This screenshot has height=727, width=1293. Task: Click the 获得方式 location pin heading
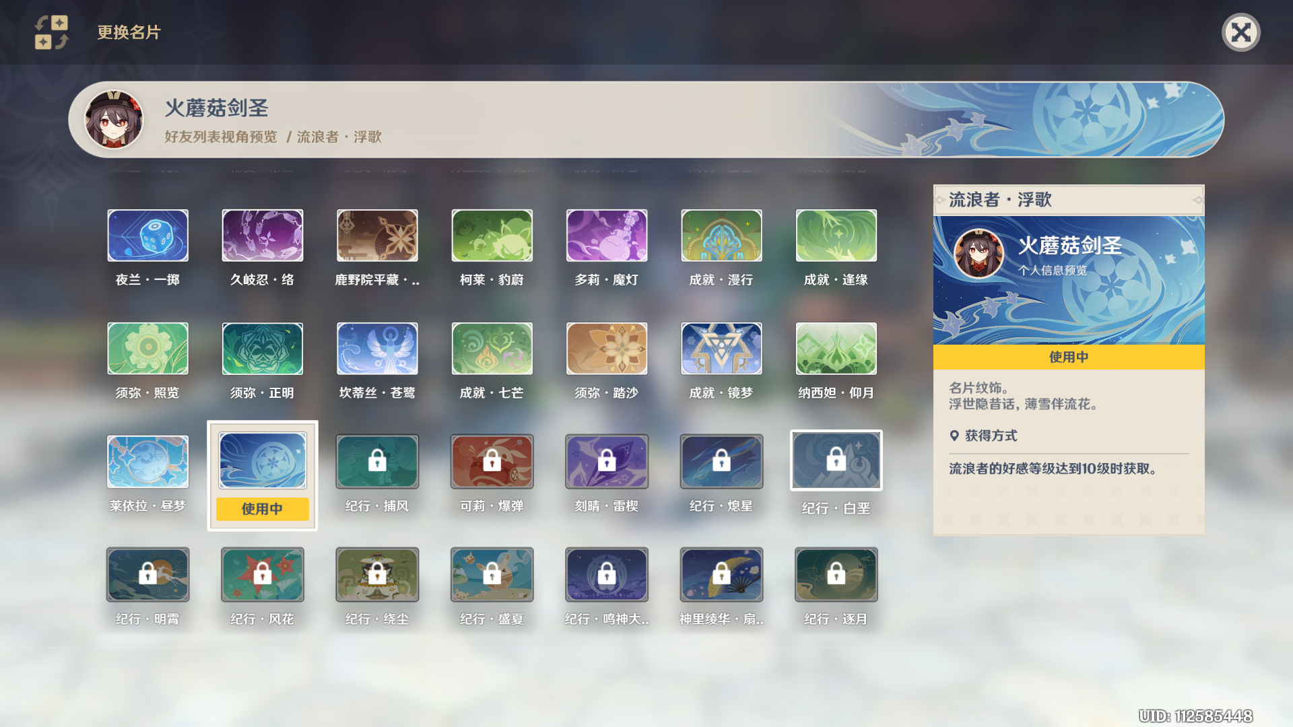[983, 436]
